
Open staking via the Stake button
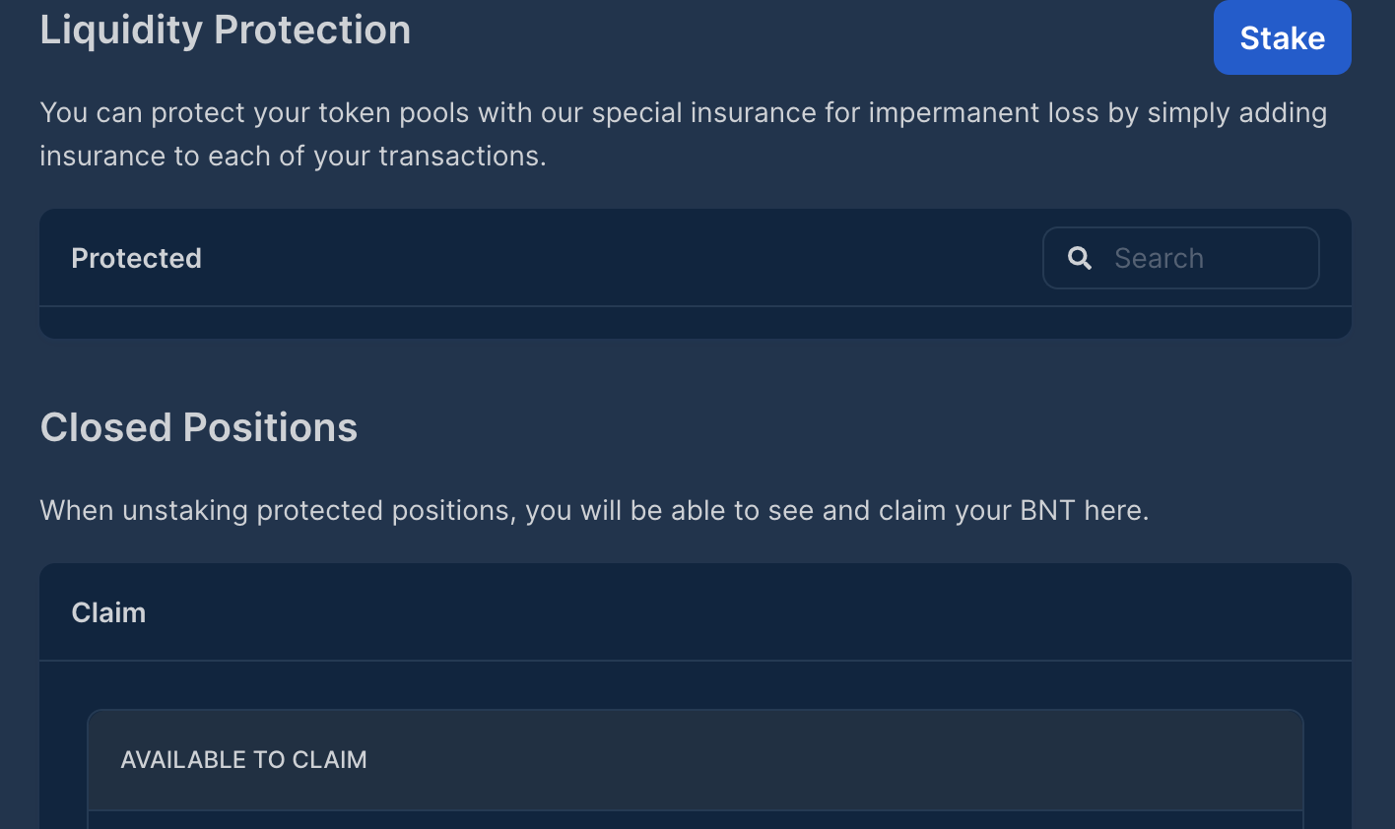pyautogui.click(x=1282, y=37)
